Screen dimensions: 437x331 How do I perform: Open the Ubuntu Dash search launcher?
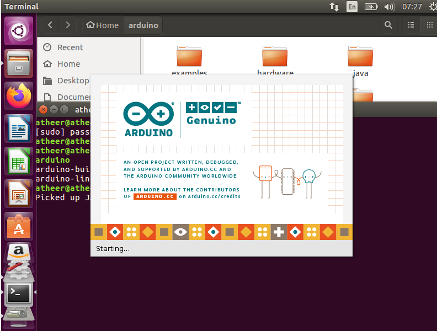coord(19,31)
